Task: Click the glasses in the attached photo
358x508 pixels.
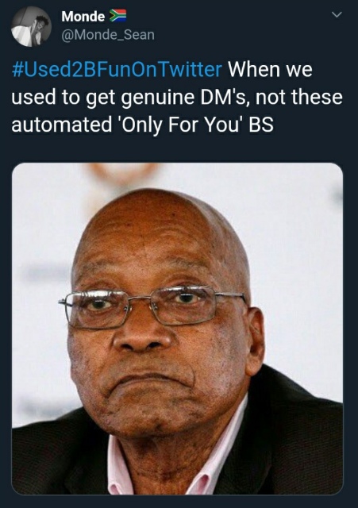Action: 152,306
